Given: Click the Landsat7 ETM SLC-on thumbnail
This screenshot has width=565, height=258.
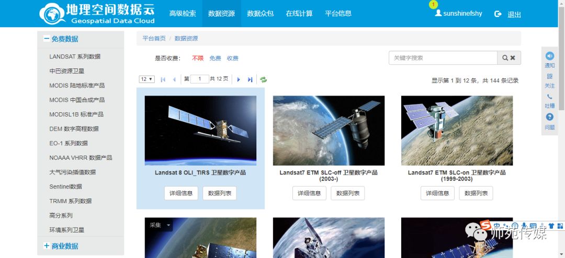Looking at the screenshot, I should (457, 131).
